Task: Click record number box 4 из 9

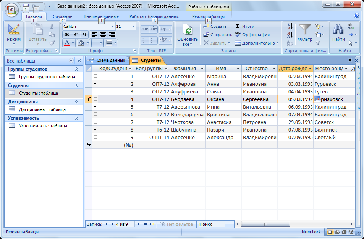Action: click(125, 224)
